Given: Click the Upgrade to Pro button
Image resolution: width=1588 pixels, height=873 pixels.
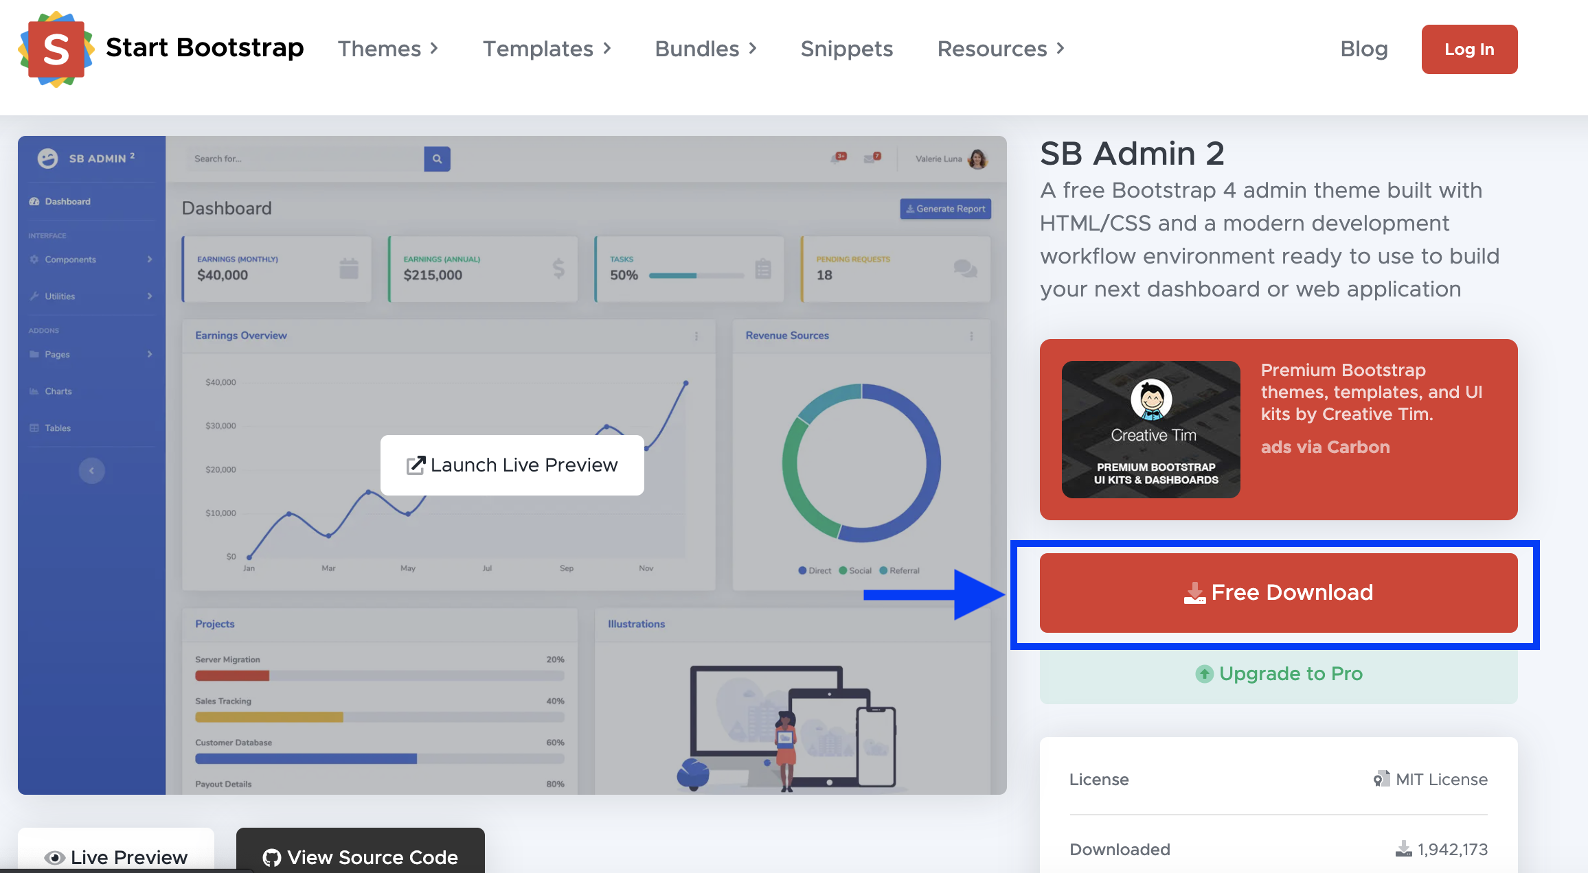Looking at the screenshot, I should click(1278, 674).
